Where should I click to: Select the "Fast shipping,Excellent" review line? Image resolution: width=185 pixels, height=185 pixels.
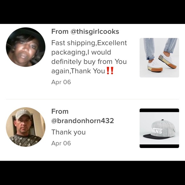click(89, 43)
